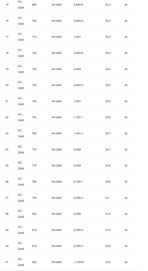Select SNR value 35.5 for channel 21
The height and width of the screenshot is (271, 148).
108,101
